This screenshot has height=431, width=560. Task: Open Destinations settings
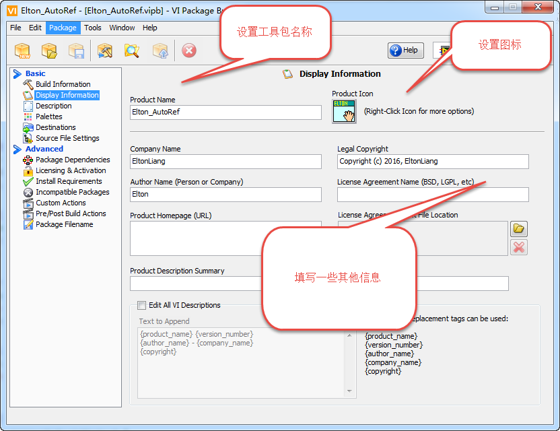point(56,127)
